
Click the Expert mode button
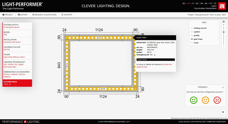[x=155, y=60]
